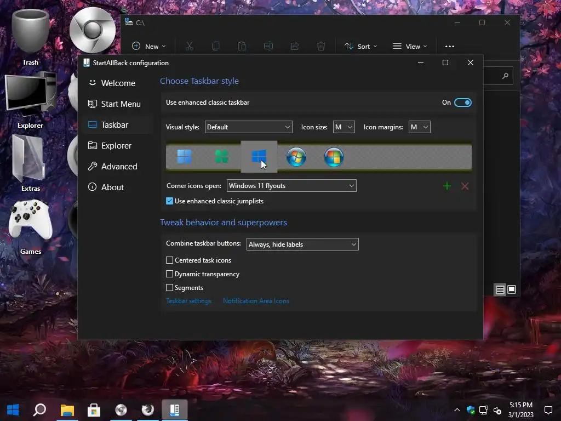
Task: Open the Taskbar settings link
Action: (x=188, y=301)
